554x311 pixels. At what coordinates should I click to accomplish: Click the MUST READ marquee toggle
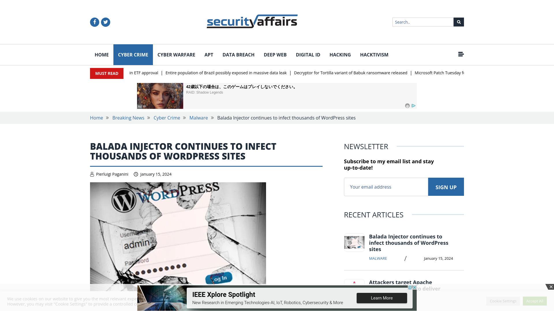[106, 73]
